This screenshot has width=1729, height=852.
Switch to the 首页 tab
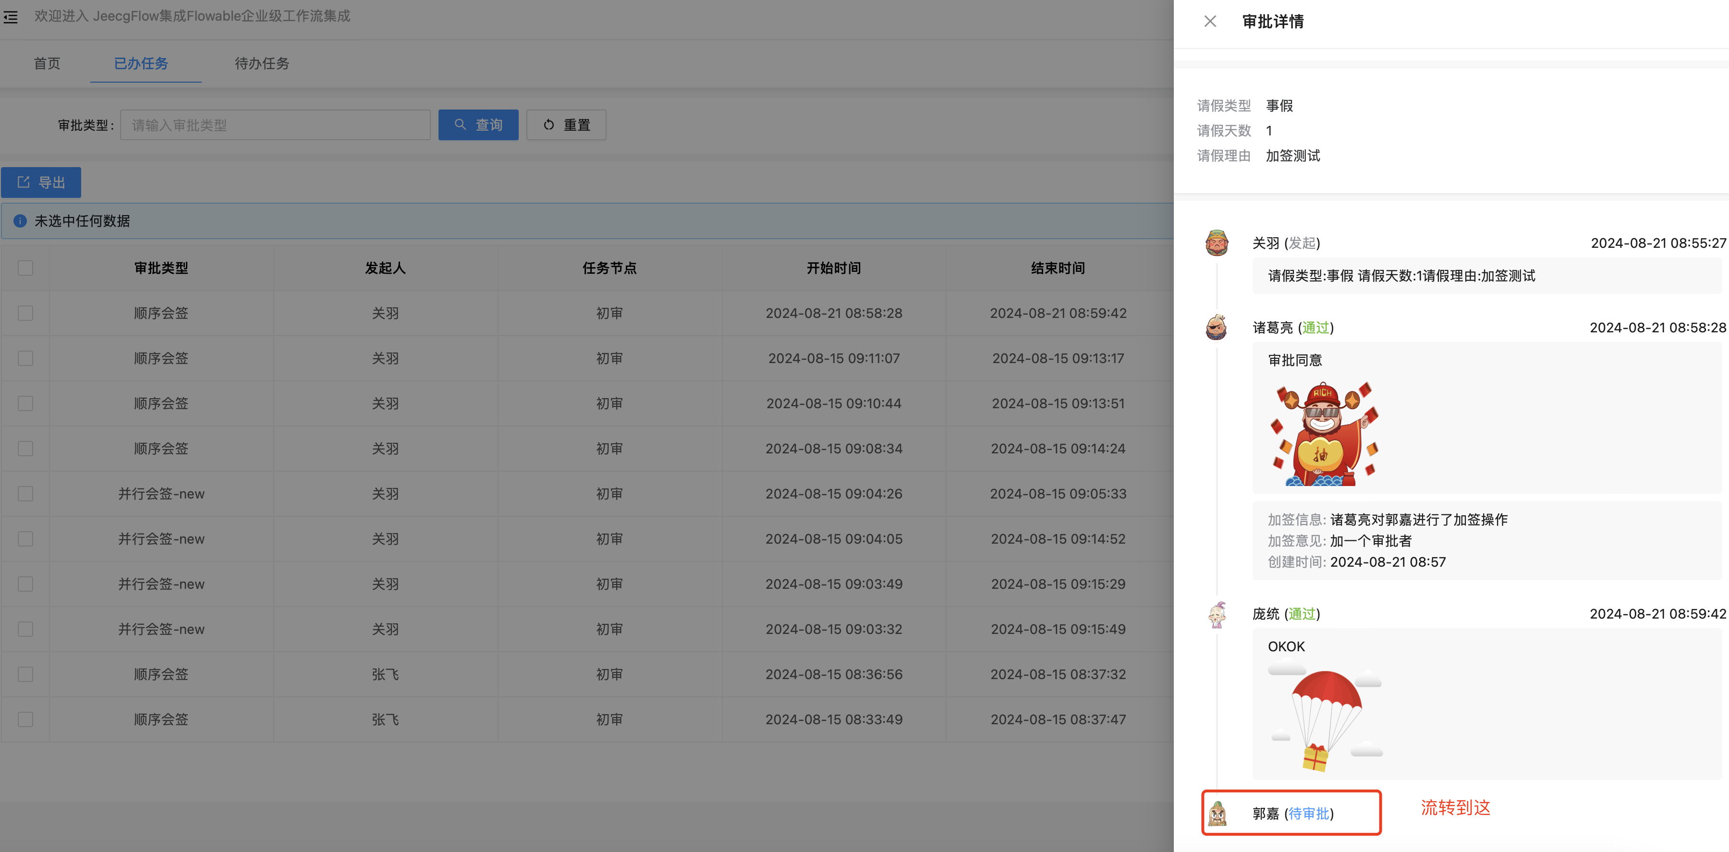47,63
